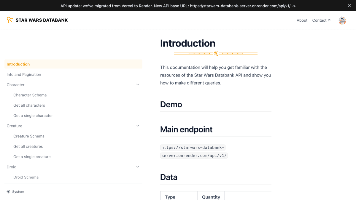Open the System theme switcher
356x200 pixels.
[15, 192]
